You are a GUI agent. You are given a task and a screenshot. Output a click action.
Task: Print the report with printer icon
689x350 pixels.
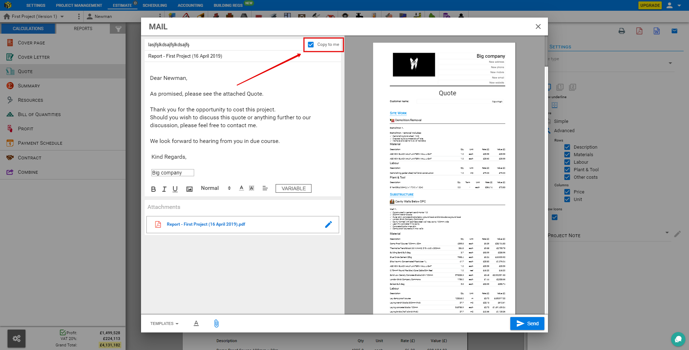pos(622,31)
